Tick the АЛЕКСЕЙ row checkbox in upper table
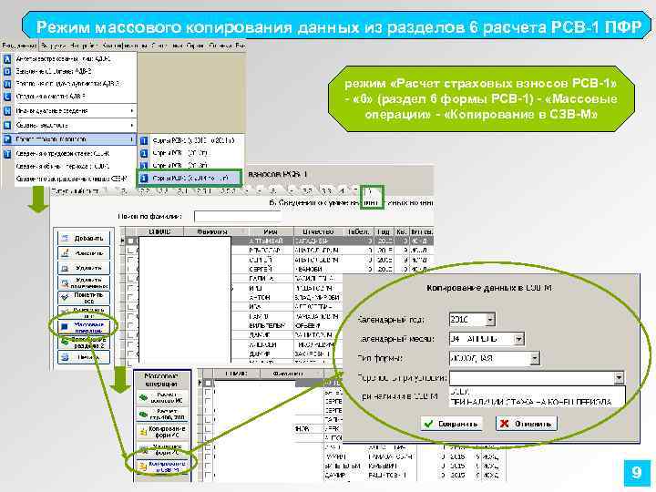 [131, 344]
